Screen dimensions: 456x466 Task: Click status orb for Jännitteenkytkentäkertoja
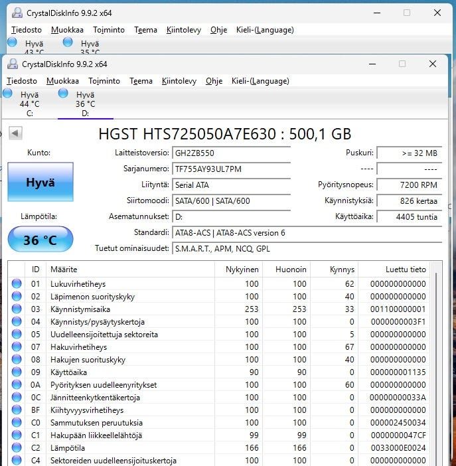[x=17, y=397]
